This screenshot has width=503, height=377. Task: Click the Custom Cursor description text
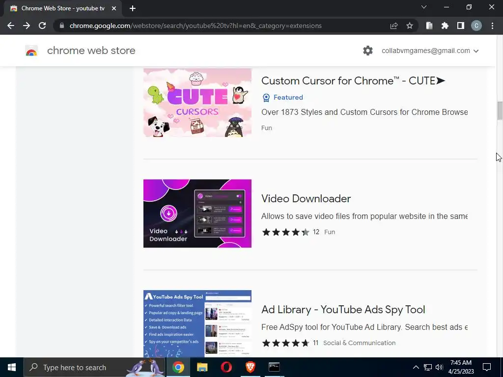point(364,112)
